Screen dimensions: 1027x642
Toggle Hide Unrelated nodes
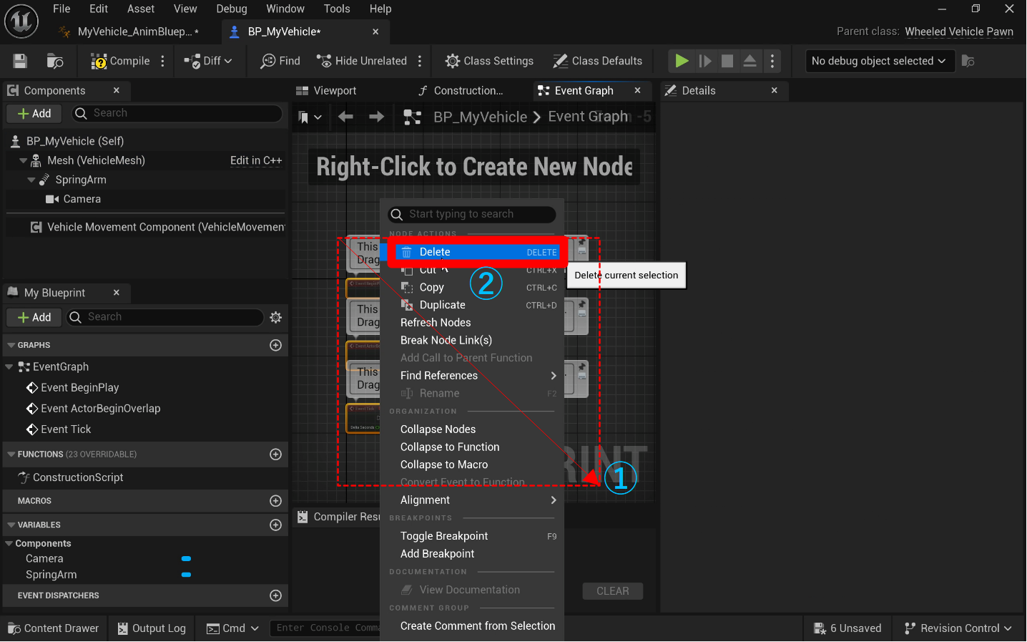coord(362,61)
